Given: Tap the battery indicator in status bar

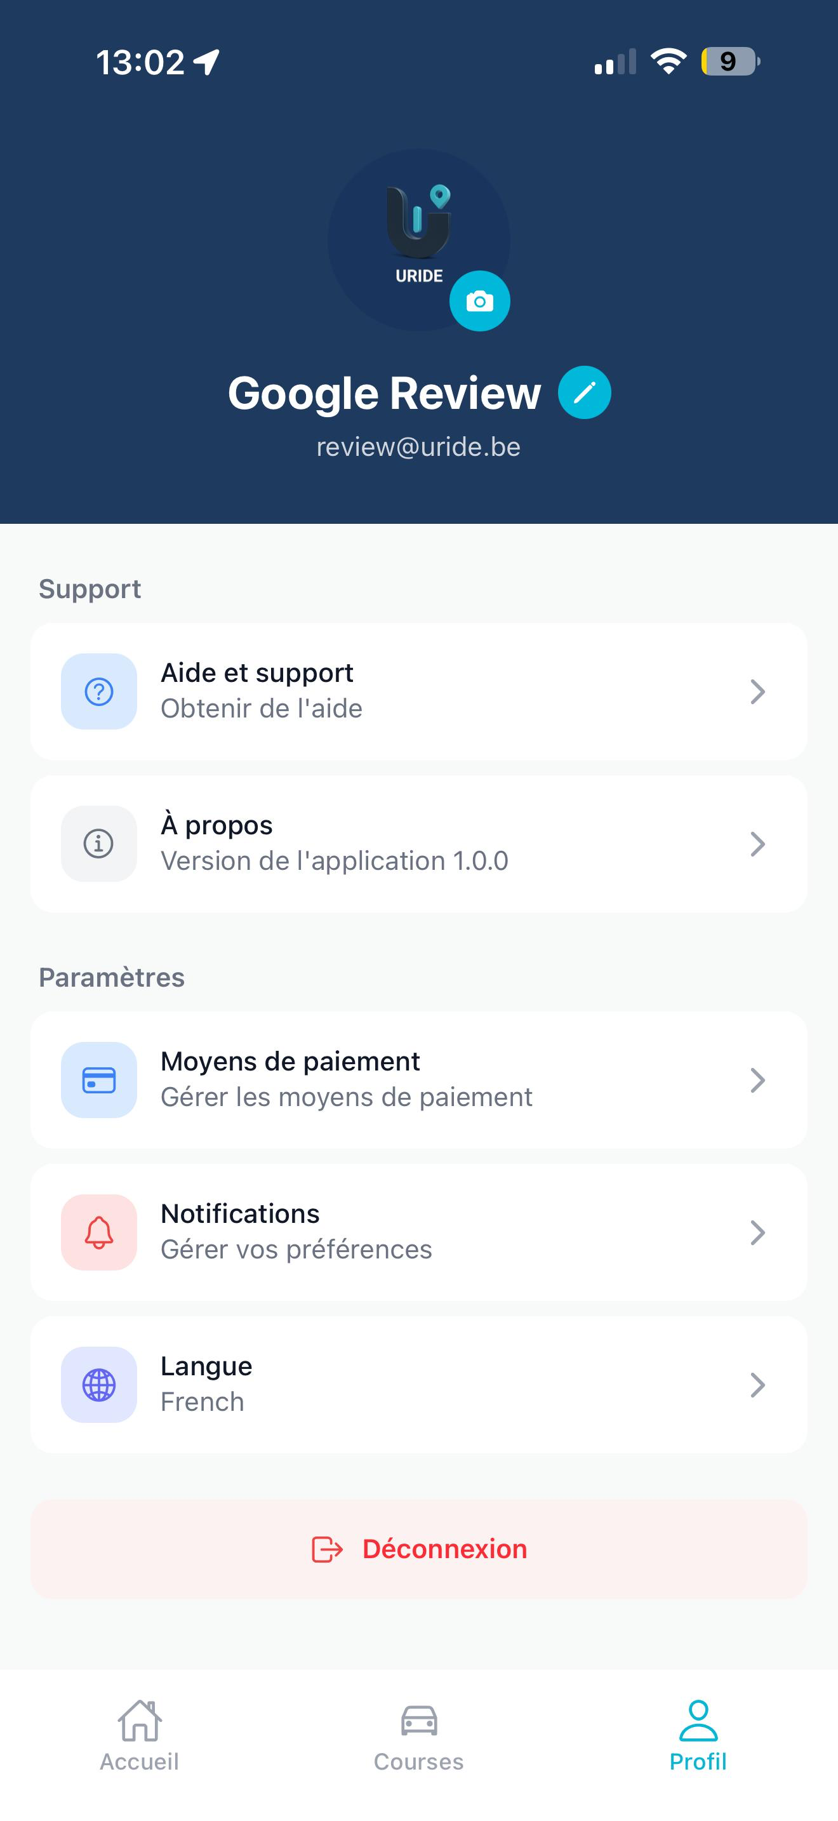Looking at the screenshot, I should [730, 62].
